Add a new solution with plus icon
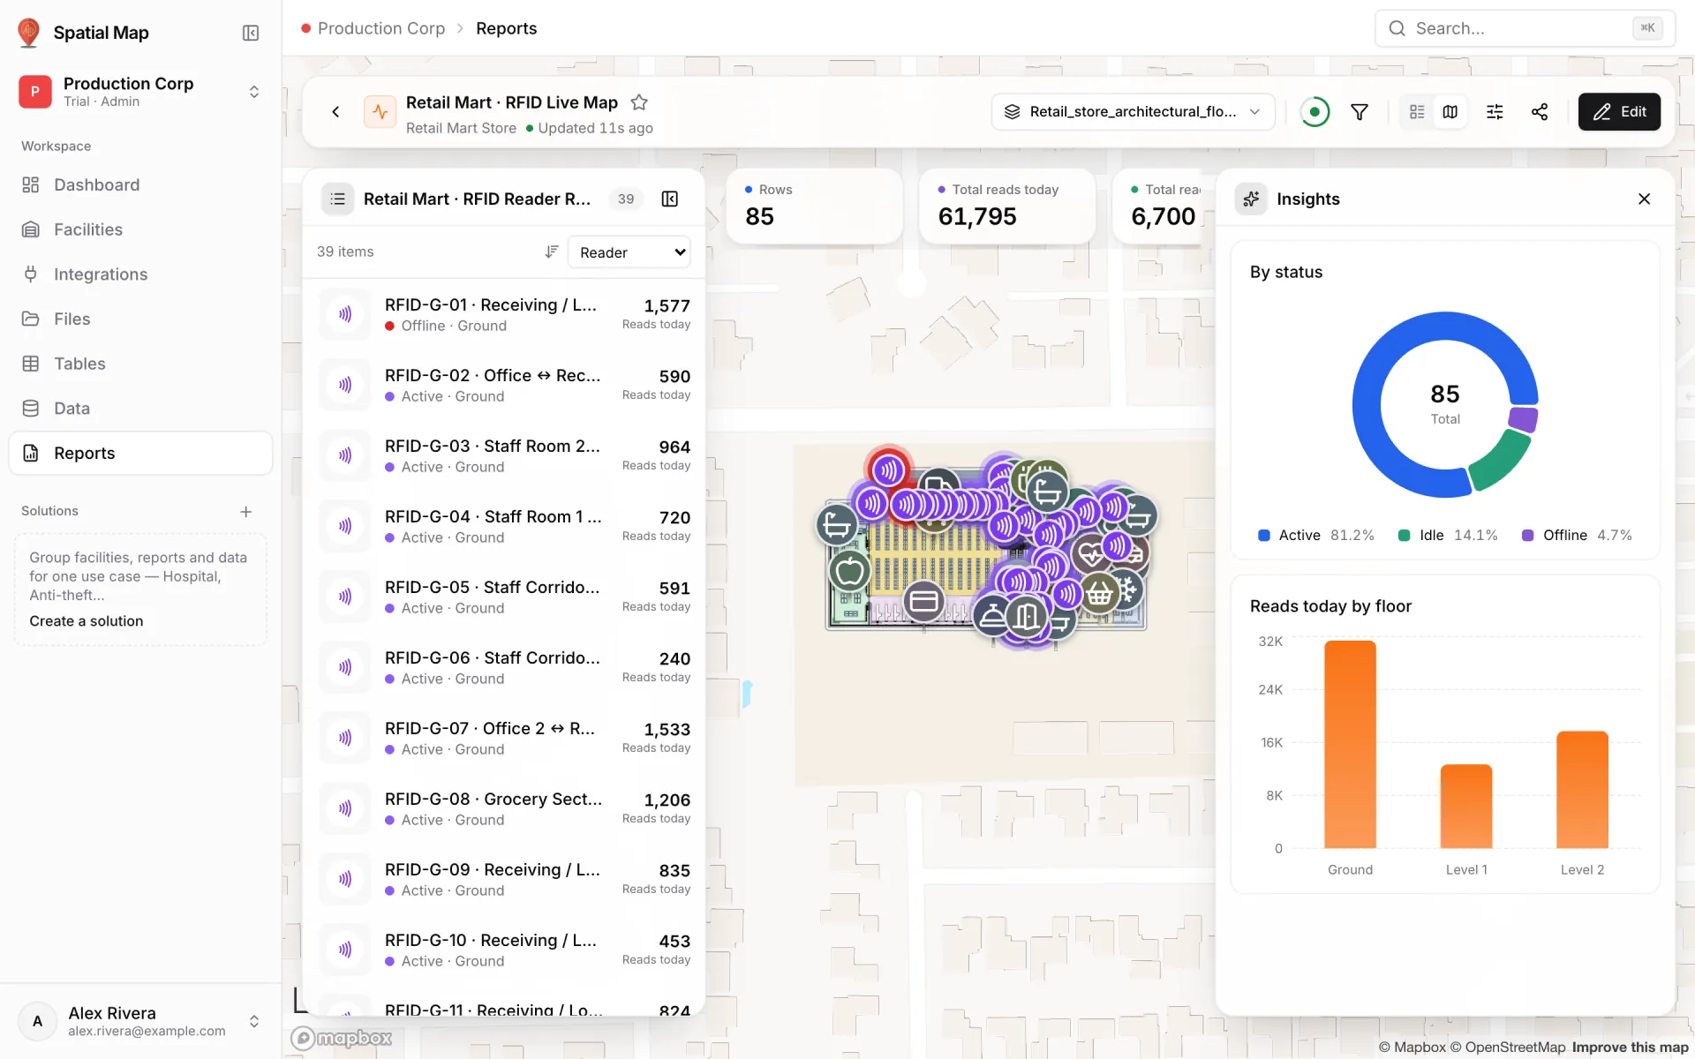 [x=246, y=512]
